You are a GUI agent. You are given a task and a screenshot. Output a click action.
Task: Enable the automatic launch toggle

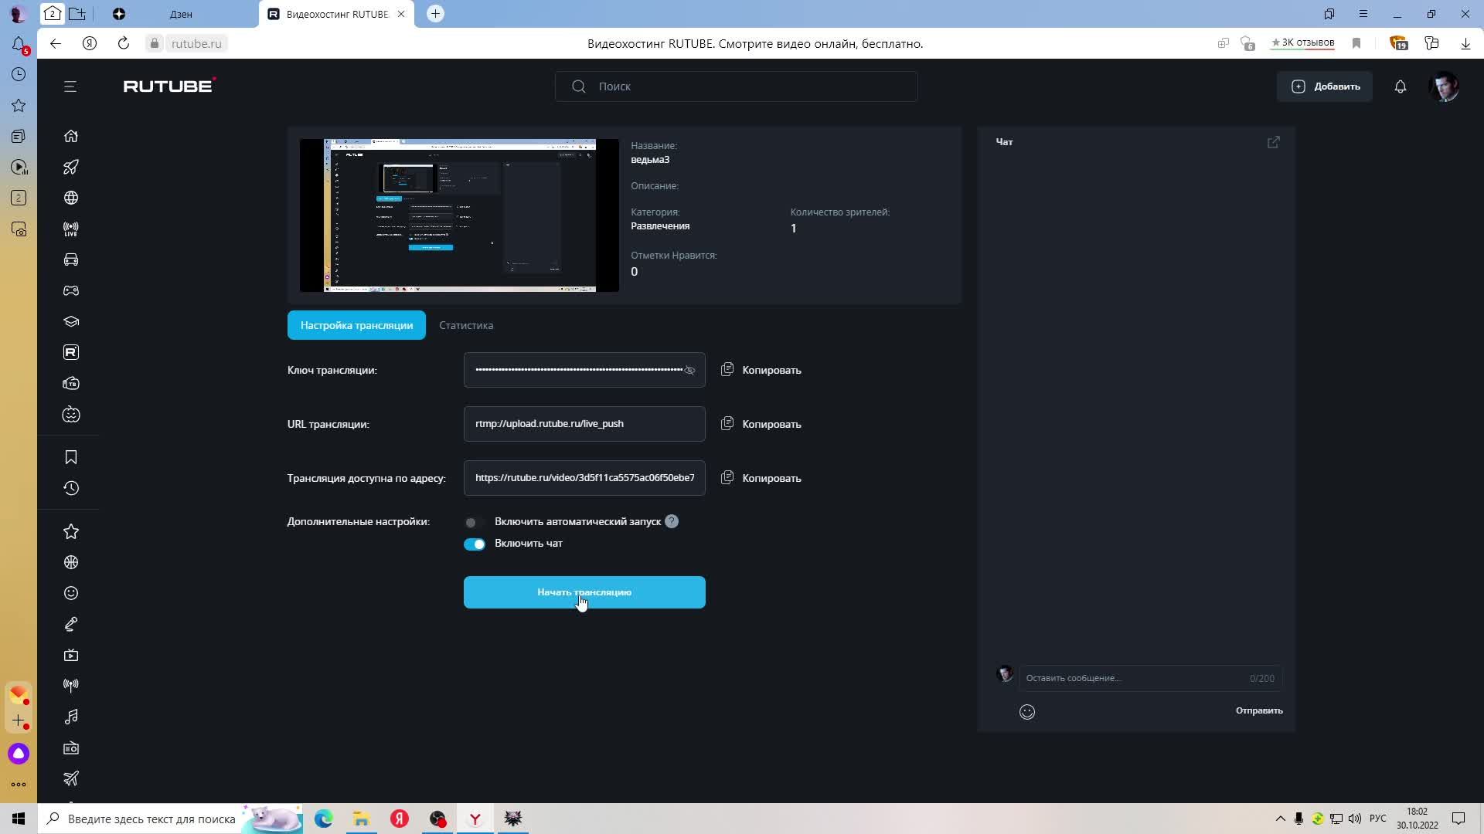coord(474,522)
